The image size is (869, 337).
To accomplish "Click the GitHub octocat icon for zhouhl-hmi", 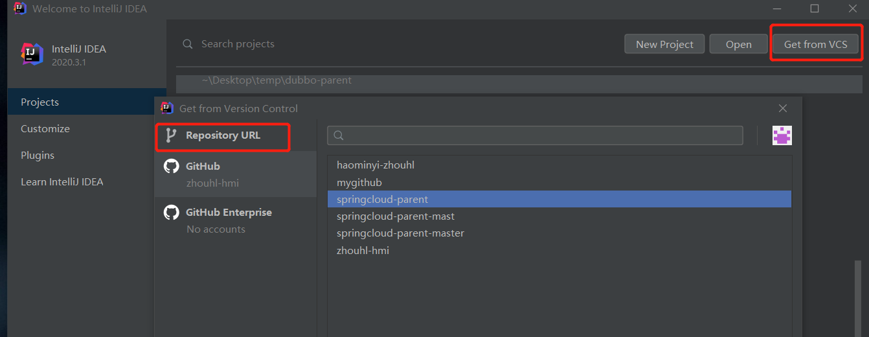I will tap(171, 167).
